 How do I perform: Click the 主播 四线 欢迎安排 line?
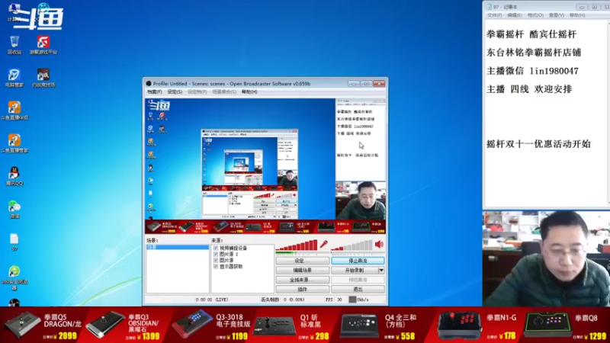(529, 89)
